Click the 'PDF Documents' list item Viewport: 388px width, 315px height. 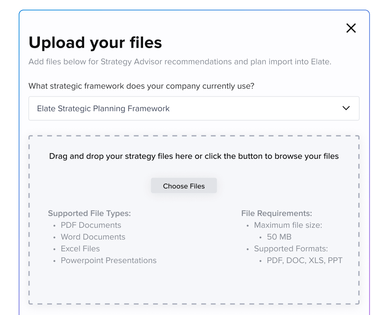point(91,225)
